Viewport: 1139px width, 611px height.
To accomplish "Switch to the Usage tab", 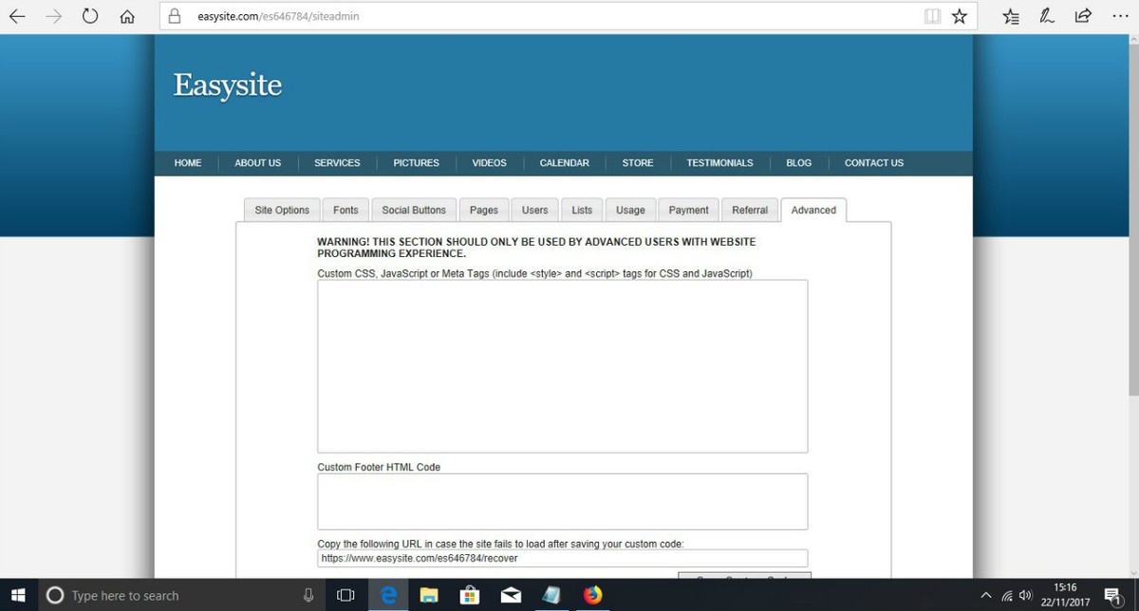I will tap(630, 210).
